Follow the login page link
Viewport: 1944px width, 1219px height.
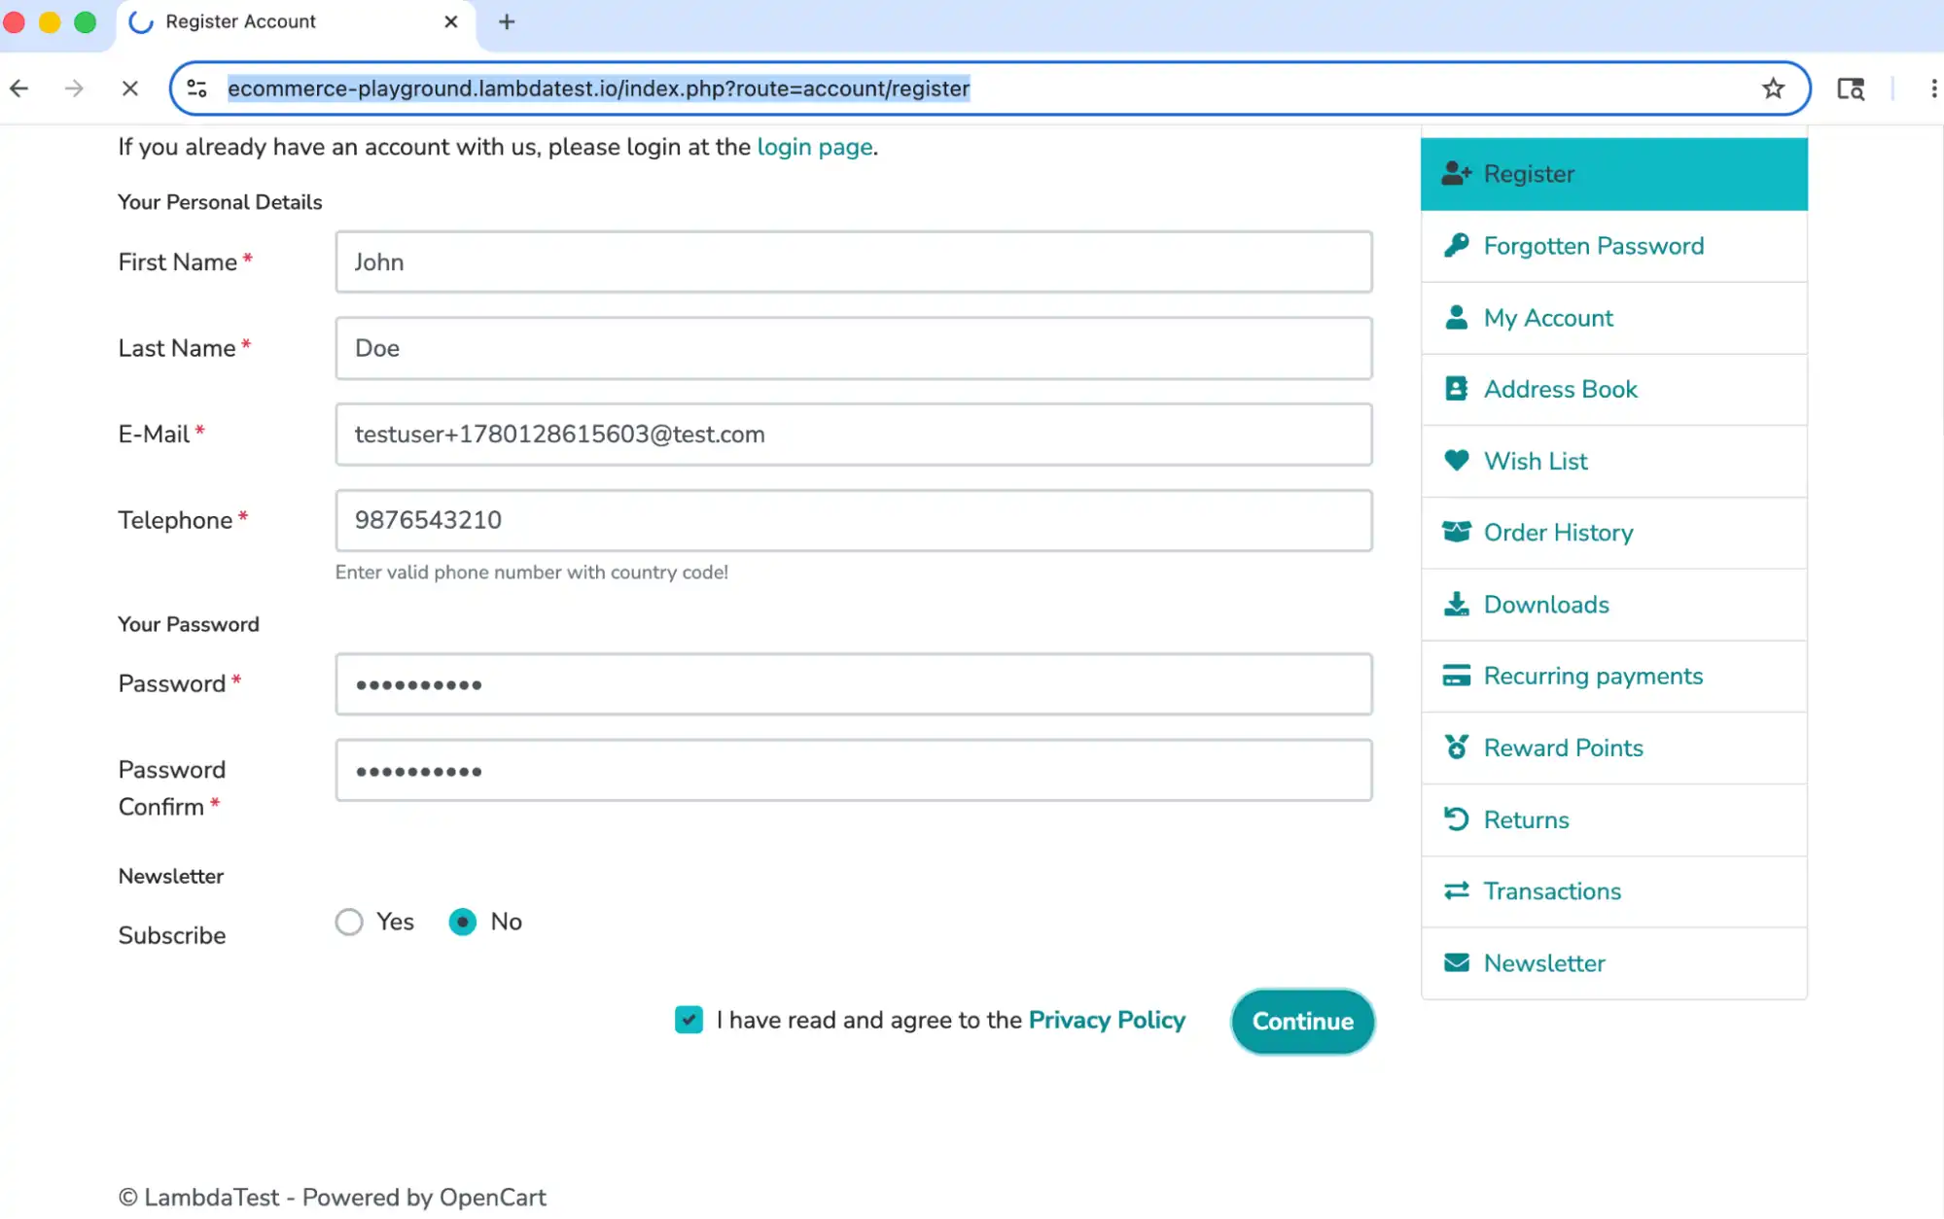815,147
